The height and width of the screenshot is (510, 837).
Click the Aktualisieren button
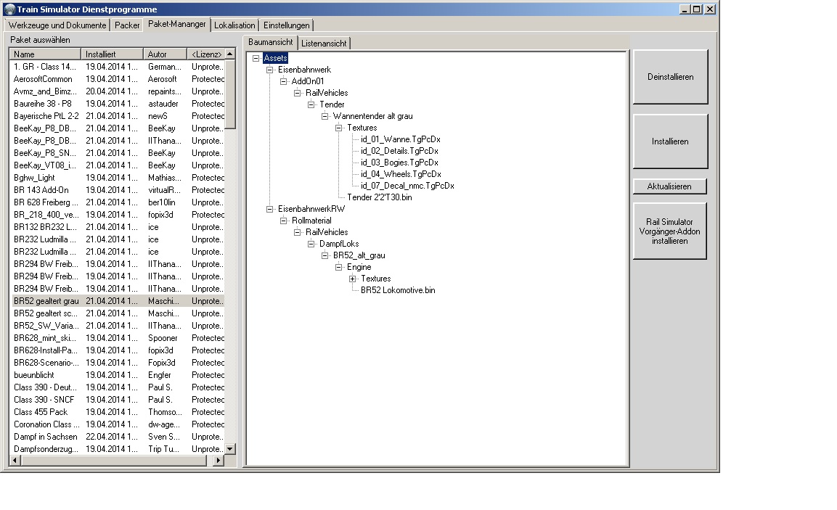(669, 186)
